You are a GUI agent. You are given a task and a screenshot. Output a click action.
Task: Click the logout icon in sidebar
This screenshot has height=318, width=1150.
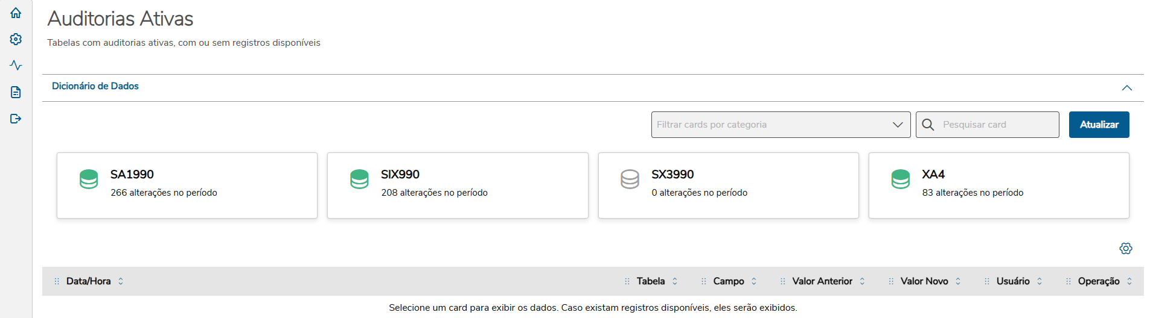pyautogui.click(x=16, y=119)
